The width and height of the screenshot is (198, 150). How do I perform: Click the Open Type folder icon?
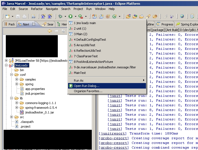(x=128, y=16)
